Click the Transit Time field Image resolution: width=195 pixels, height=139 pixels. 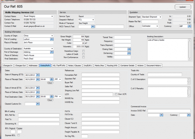pos(123,37)
